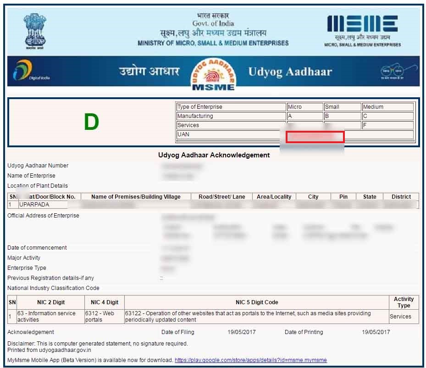Click the red-highlighted UAN value box
The width and height of the screenshot is (426, 368).
pyautogui.click(x=315, y=136)
